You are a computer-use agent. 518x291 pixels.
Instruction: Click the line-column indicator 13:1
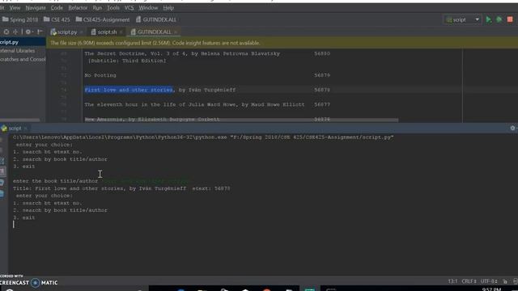click(x=452, y=281)
